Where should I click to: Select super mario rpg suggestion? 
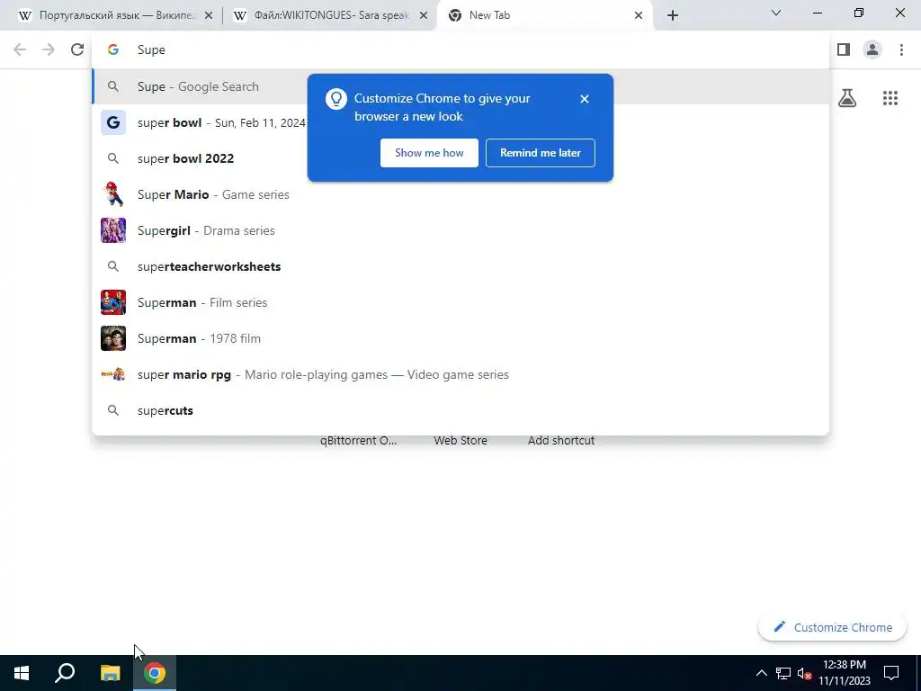(460, 374)
